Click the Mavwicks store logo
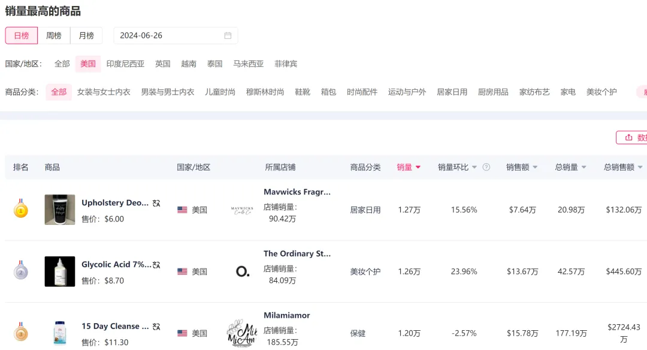The width and height of the screenshot is (647, 350). (x=242, y=210)
